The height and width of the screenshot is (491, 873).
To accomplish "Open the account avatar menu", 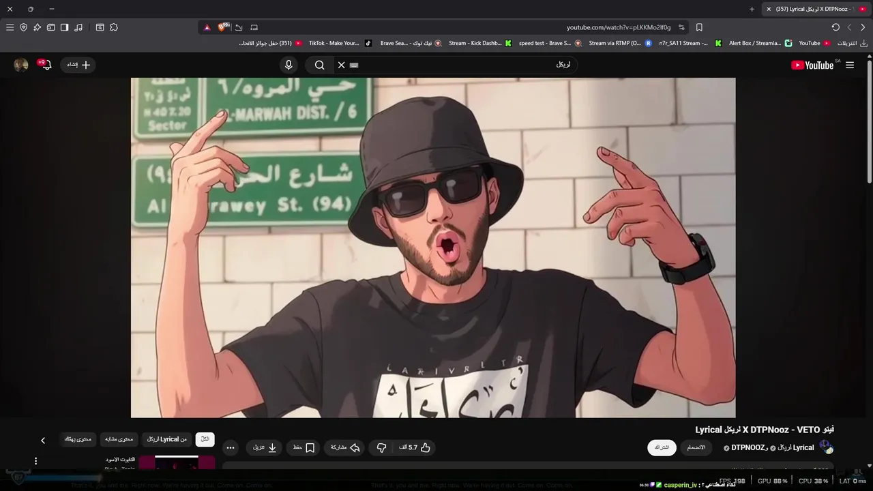I will click(21, 65).
